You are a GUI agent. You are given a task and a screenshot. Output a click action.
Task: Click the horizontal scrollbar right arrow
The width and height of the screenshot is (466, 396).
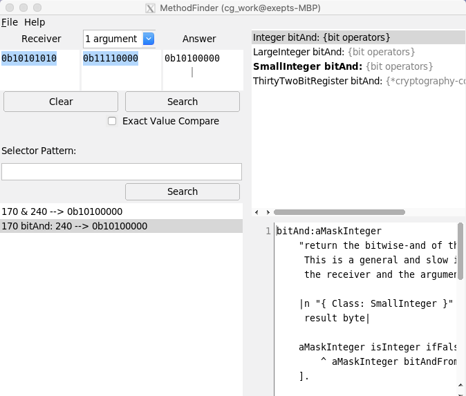pyautogui.click(x=268, y=212)
